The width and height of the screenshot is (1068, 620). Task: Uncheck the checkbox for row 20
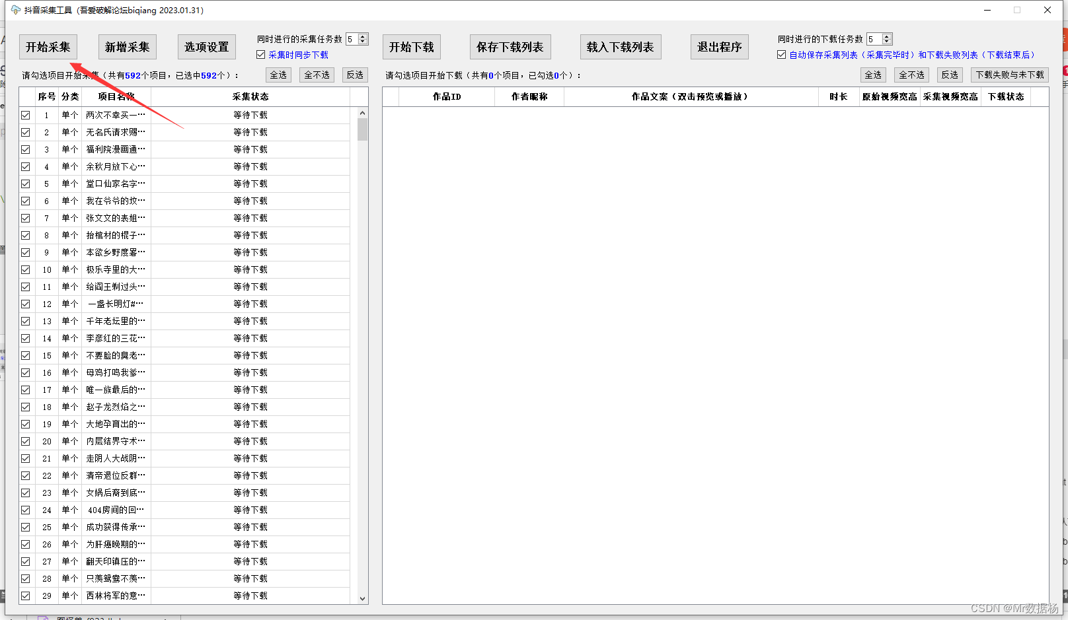click(26, 441)
